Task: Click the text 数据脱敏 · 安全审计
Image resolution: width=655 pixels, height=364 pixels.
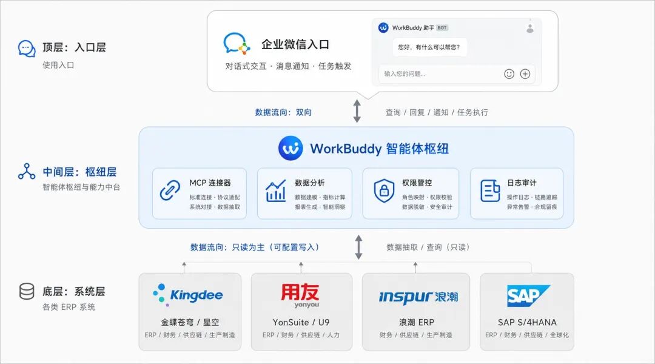Action: [x=427, y=207]
